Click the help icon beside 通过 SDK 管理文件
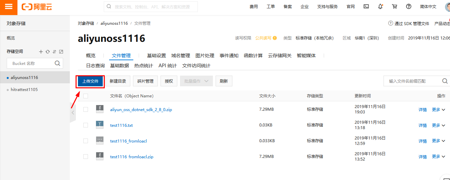 (391, 23)
